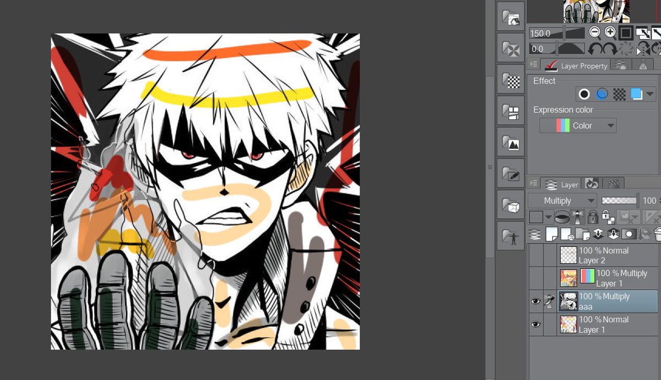Reset canvas rotation in navigator

pos(626,49)
